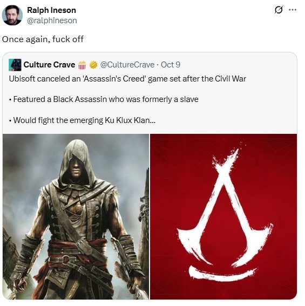This screenshot has height=306, width=305.
Task: Open the Culture Crave display name
Action: (50, 65)
